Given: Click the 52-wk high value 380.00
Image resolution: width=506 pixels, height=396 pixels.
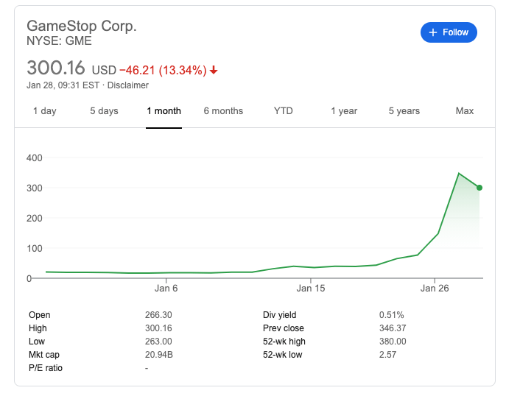Looking at the screenshot, I should coord(393,342).
